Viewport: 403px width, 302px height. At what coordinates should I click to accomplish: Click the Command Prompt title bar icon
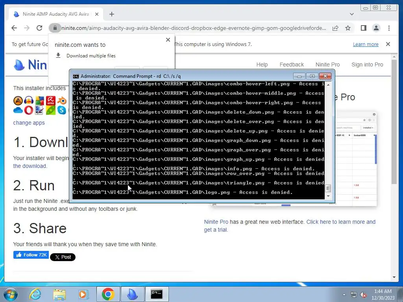pos(76,76)
